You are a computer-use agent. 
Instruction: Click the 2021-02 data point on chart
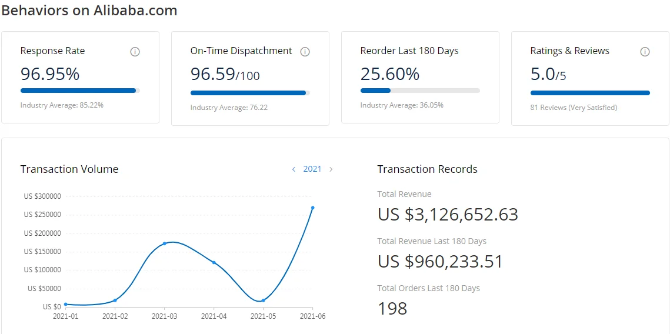click(x=115, y=300)
